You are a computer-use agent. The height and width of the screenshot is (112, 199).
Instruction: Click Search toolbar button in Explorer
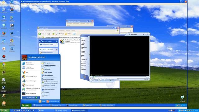click(60, 34)
